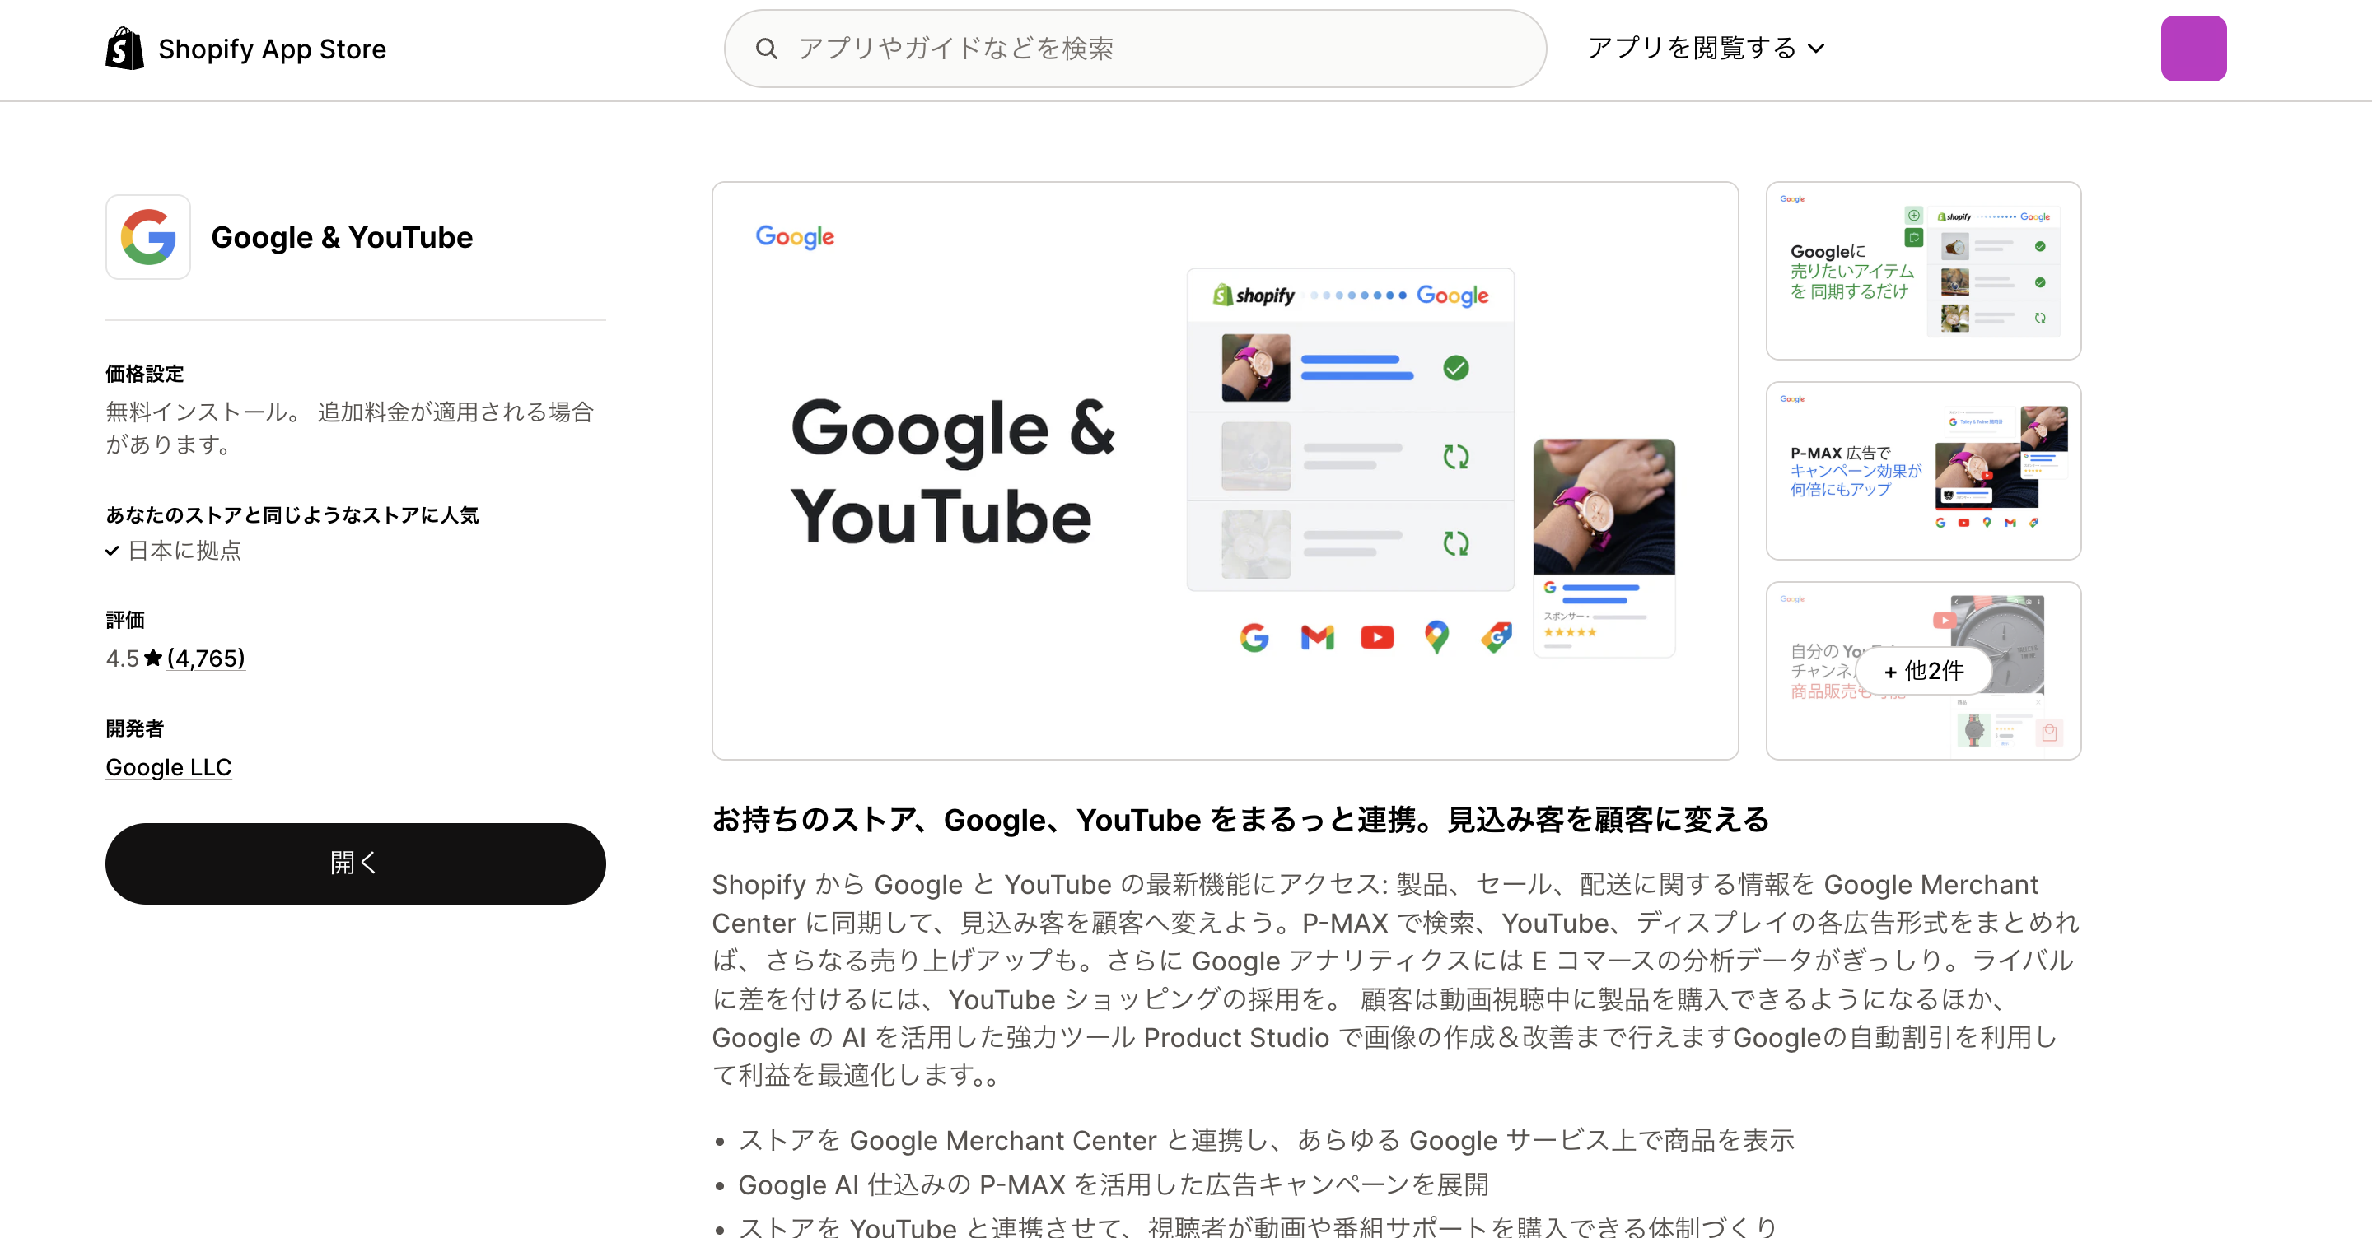2372x1238 pixels.
Task: Open Shopify App Store home link
Action: (x=246, y=49)
